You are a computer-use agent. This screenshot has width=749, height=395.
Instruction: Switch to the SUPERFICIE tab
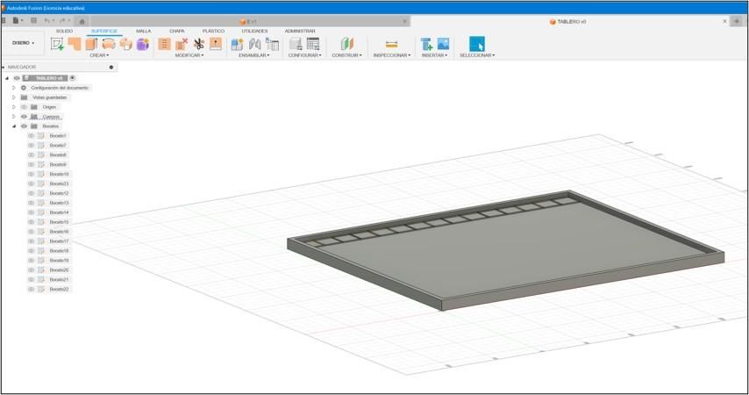click(104, 31)
